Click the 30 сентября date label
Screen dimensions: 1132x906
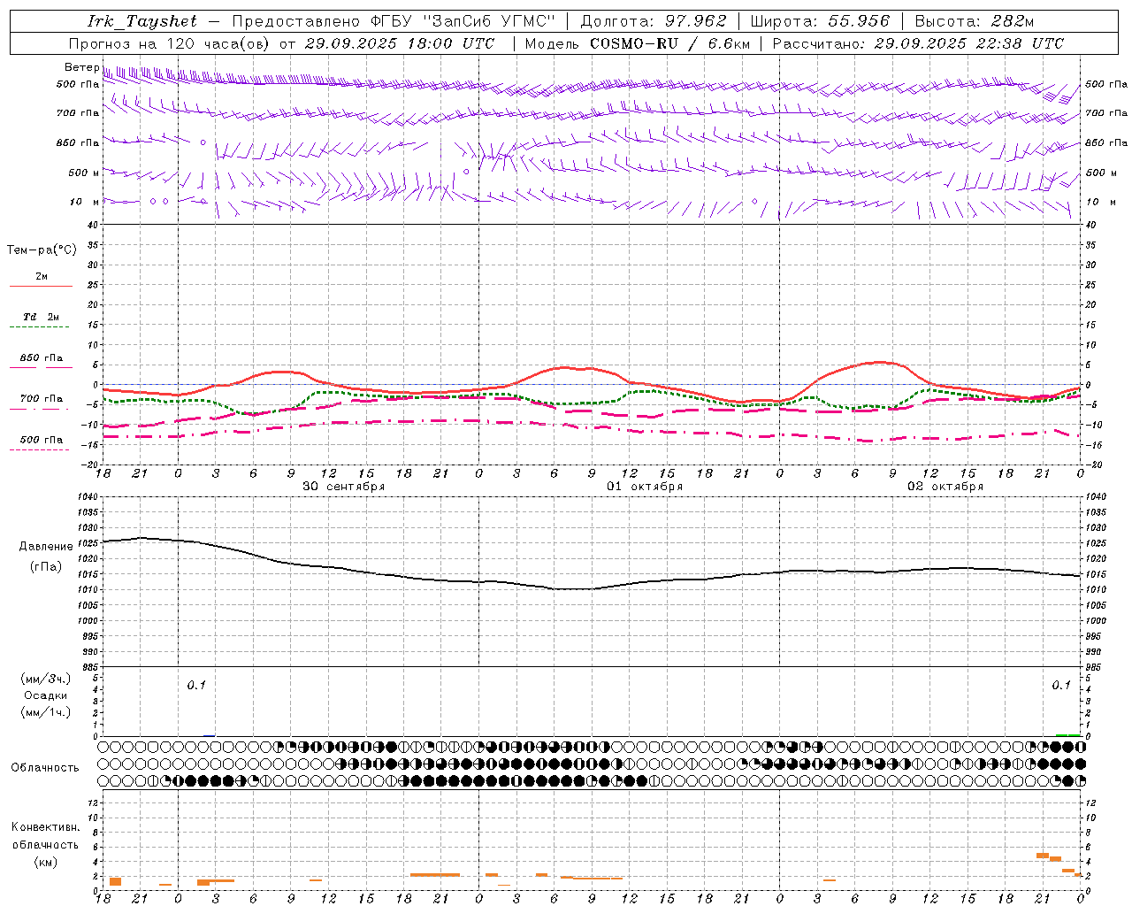[343, 487]
